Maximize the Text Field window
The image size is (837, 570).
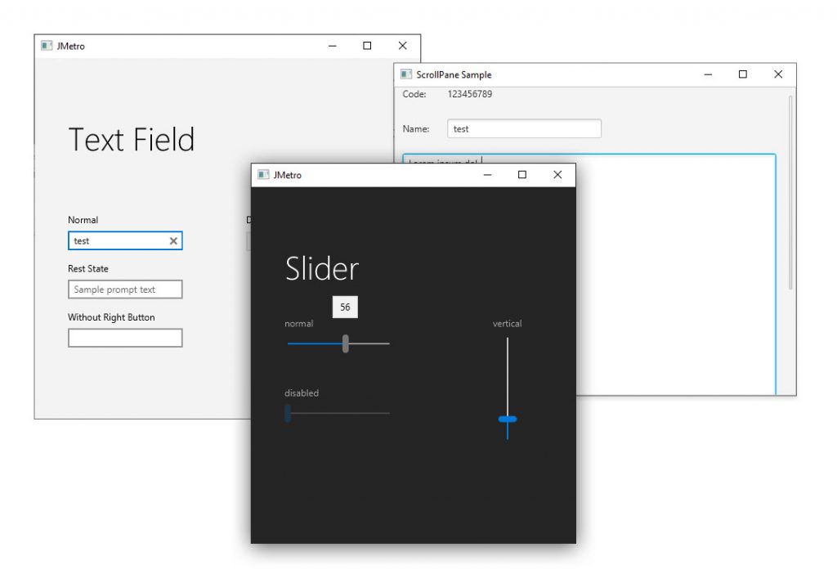click(x=367, y=46)
